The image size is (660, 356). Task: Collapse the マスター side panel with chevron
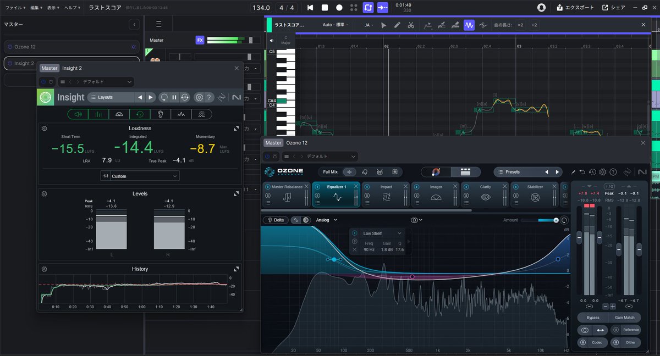pyautogui.click(x=134, y=25)
